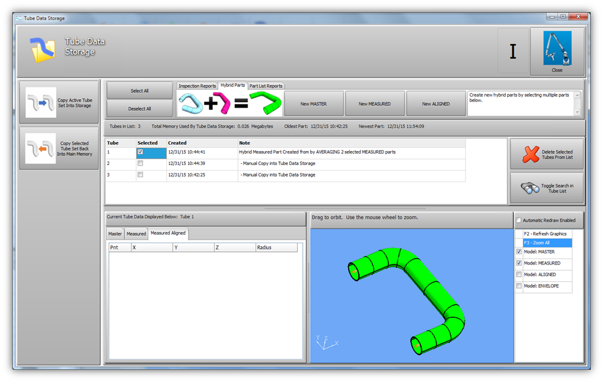Open the Part List Reports tab
Viewport: 603px width, 382px height.
pyautogui.click(x=265, y=86)
